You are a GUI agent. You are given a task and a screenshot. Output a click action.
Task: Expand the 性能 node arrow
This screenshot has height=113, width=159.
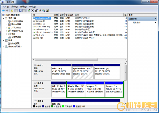(6, 34)
